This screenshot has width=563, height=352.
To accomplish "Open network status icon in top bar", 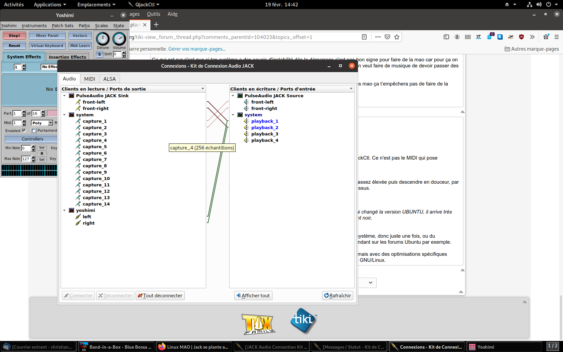I will point(529,4).
